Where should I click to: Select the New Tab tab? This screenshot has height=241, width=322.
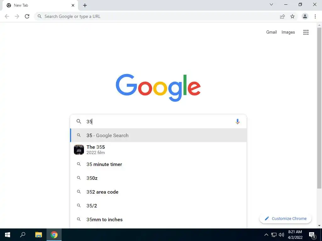40,6
